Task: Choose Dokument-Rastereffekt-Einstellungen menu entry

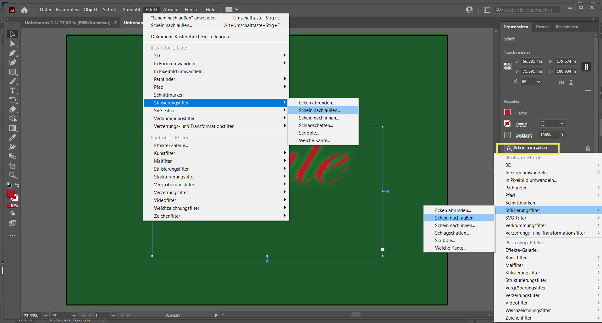Action: coord(191,37)
